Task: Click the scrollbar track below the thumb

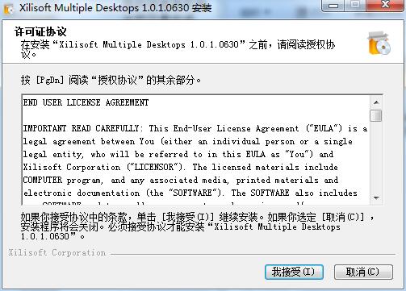Action: point(376,157)
